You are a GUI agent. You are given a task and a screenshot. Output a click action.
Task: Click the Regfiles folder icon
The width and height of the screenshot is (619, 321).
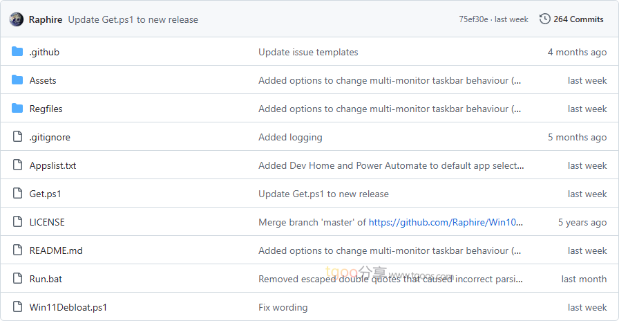[x=17, y=109]
